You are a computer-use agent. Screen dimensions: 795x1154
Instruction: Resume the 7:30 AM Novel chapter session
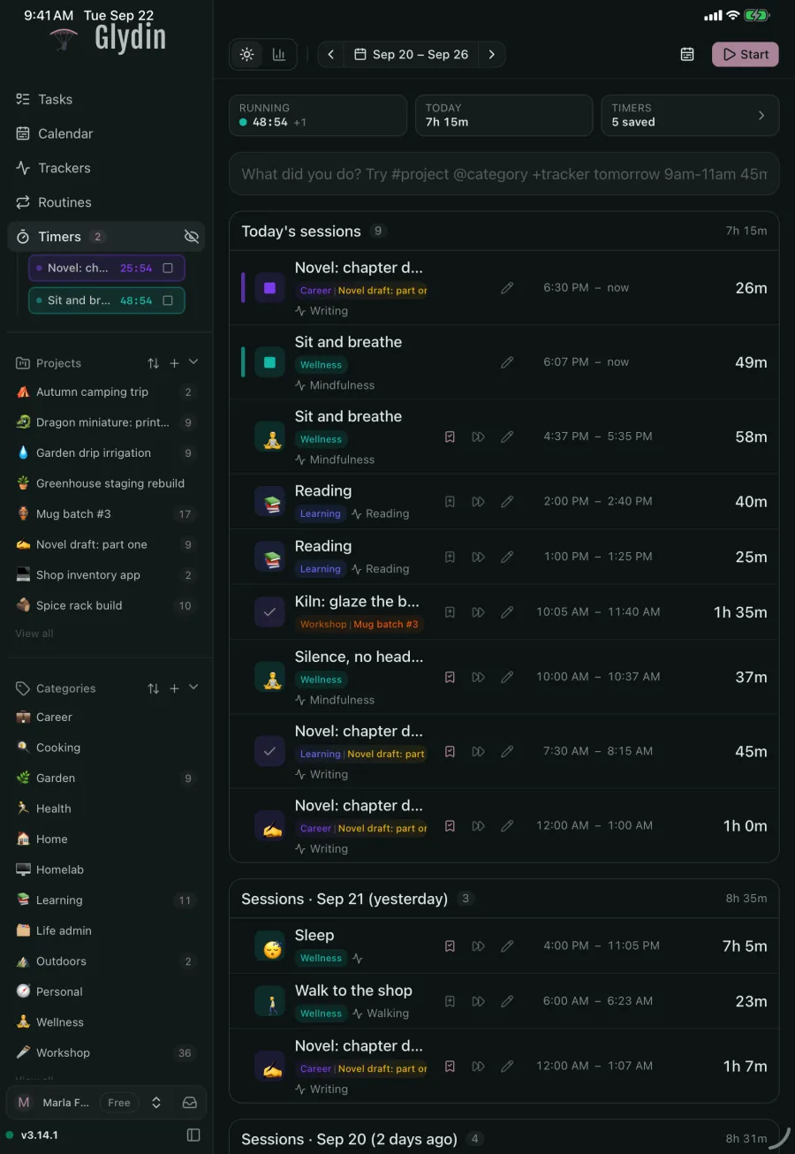(478, 751)
